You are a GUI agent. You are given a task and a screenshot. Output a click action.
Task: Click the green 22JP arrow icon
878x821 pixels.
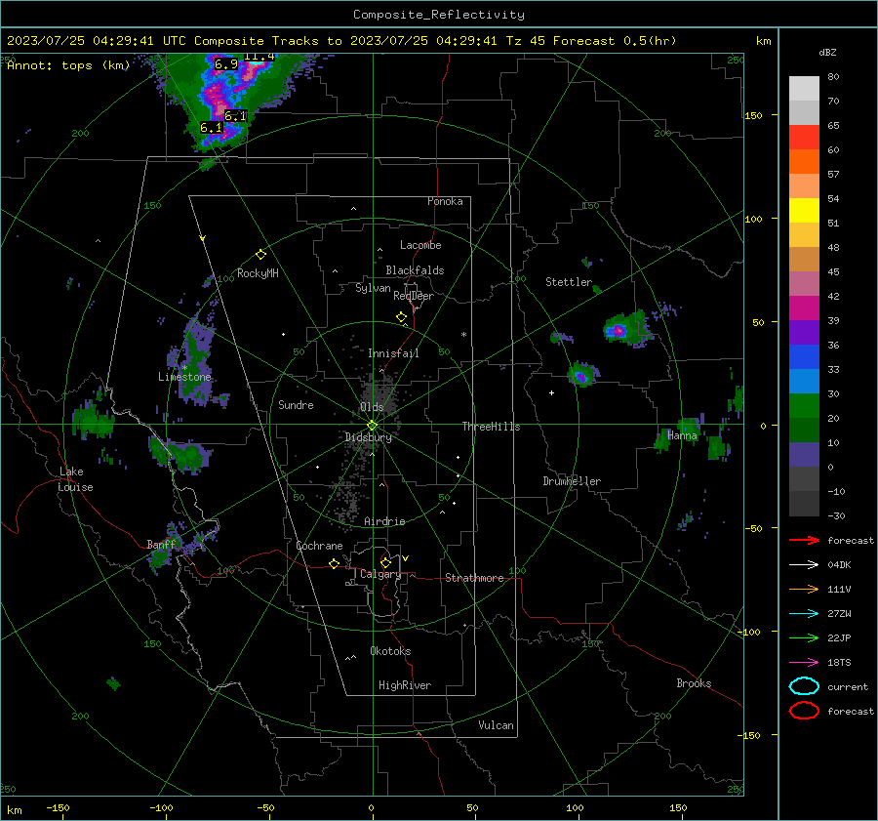tap(804, 637)
